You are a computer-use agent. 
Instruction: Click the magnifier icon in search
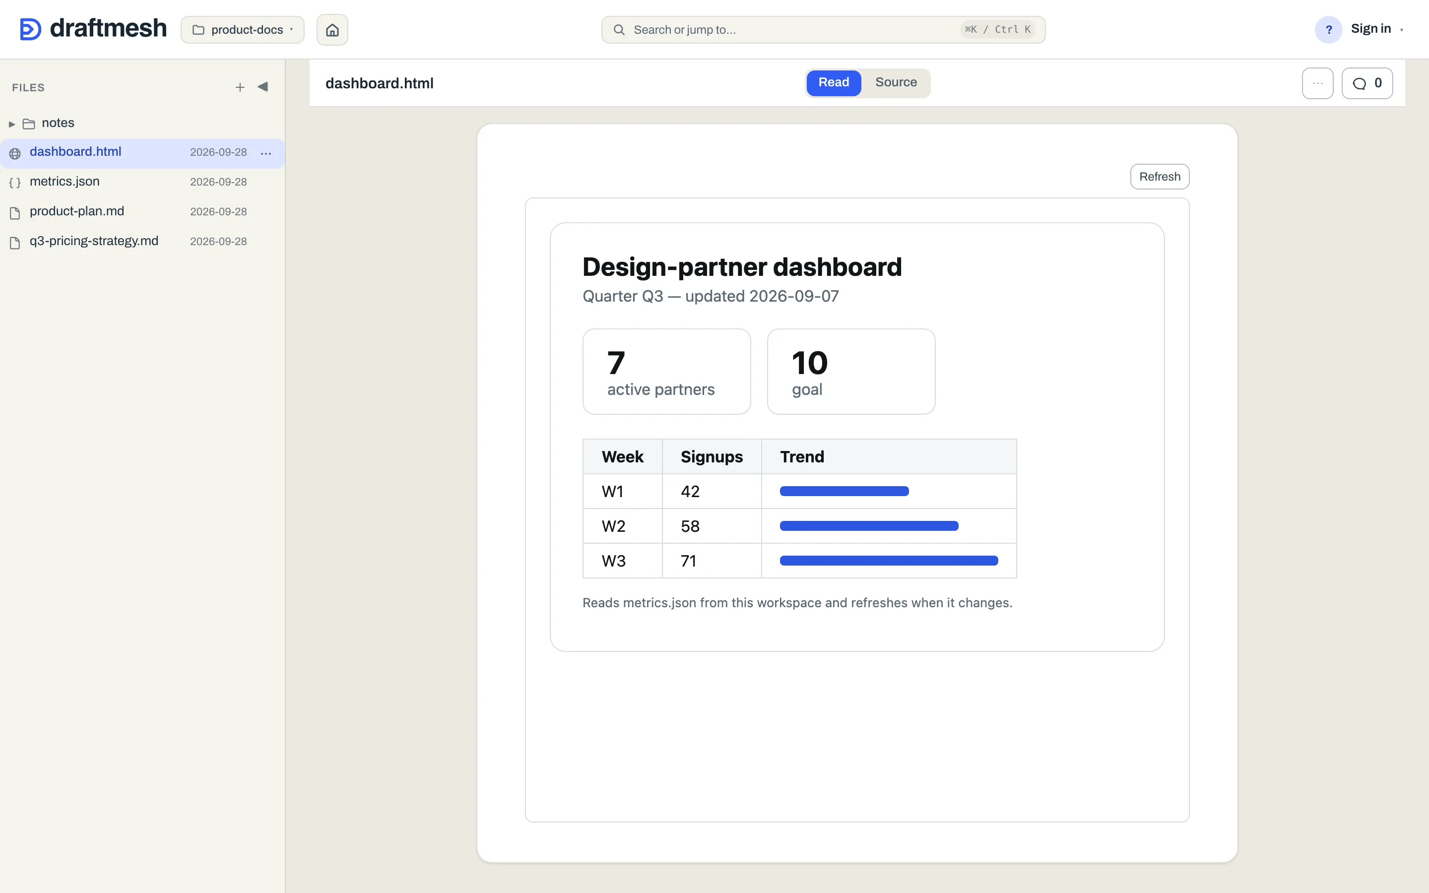[619, 30]
